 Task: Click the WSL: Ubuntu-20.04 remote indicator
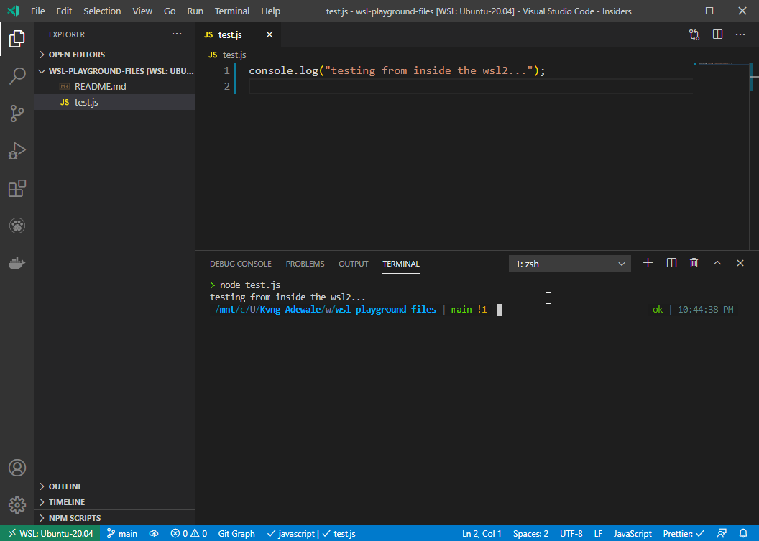(50, 533)
